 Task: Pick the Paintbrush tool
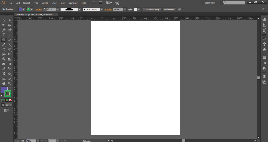[x=10, y=40]
